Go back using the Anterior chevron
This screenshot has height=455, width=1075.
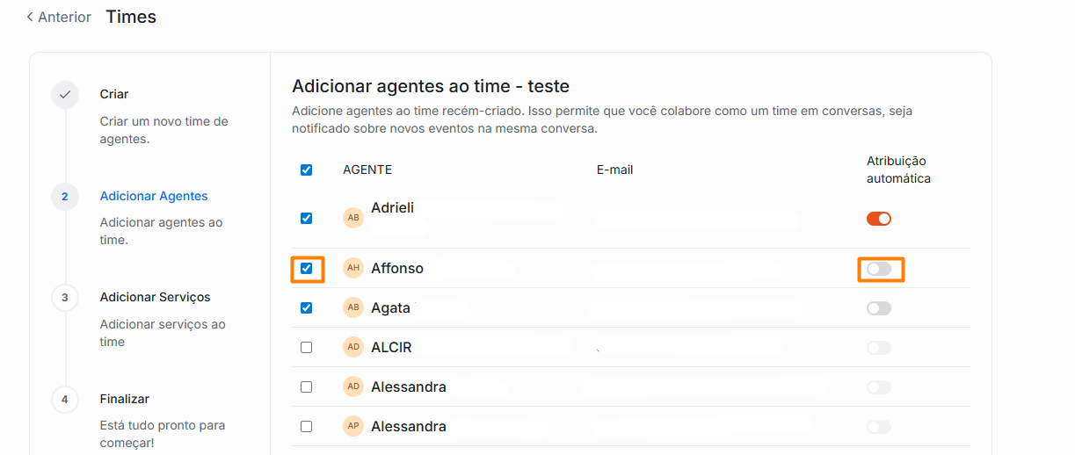30,17
